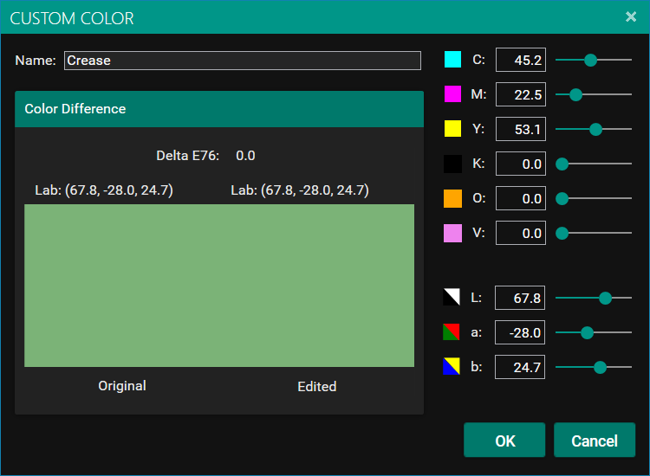The height and width of the screenshot is (476, 650).
Task: Click the C value field showing 45.2
Action: 520,60
